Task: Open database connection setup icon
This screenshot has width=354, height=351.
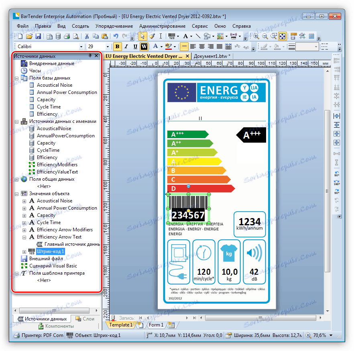Action: click(58, 37)
